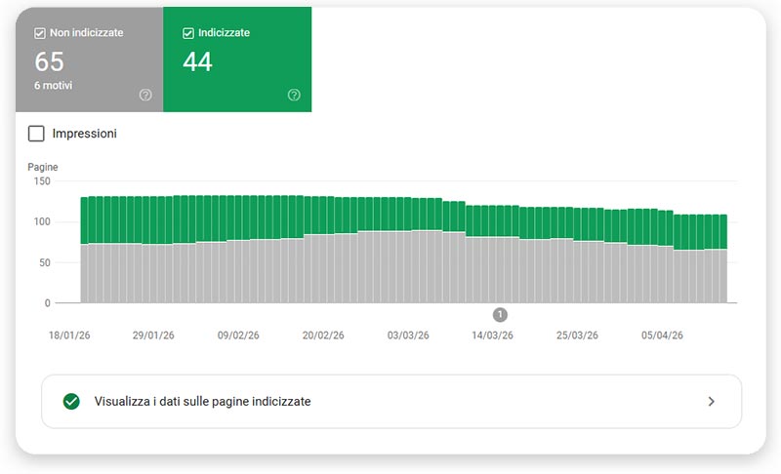This screenshot has width=781, height=474.
Task: Click the green checkmark icon beside Visualizza
Action: 70,401
